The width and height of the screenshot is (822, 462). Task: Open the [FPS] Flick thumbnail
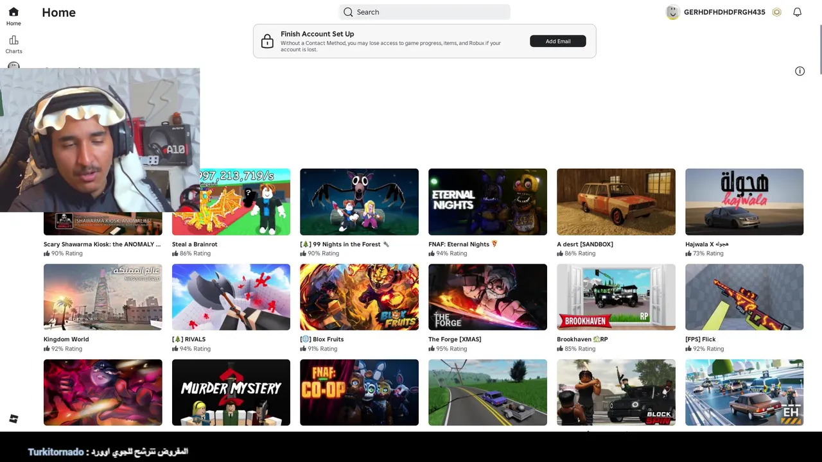744,297
